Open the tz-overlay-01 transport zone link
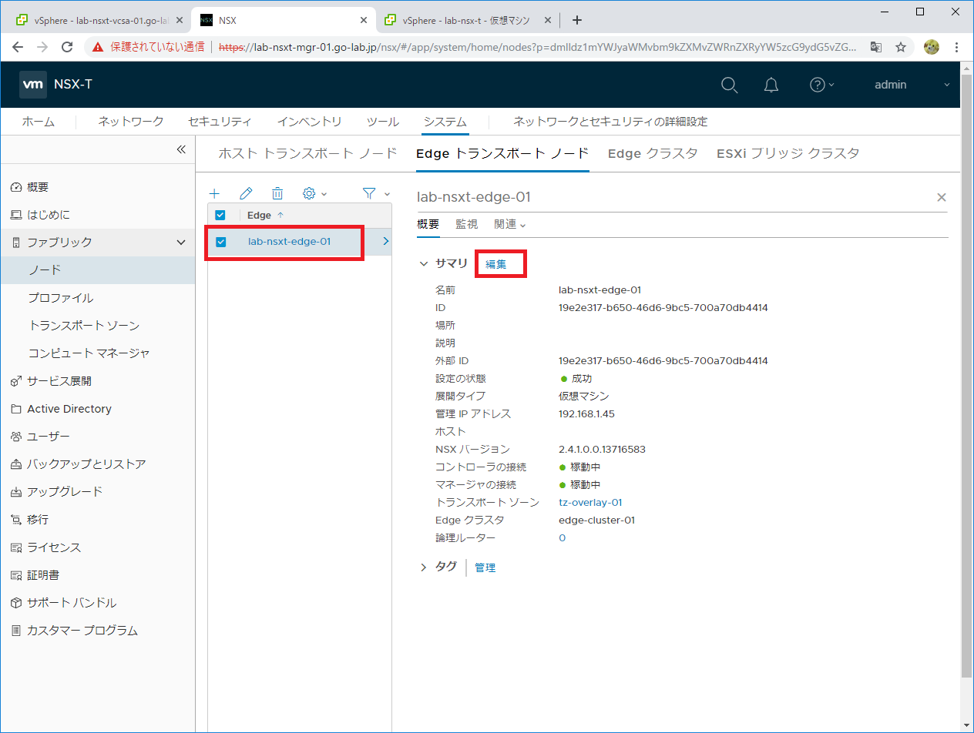The height and width of the screenshot is (733, 974). (590, 503)
